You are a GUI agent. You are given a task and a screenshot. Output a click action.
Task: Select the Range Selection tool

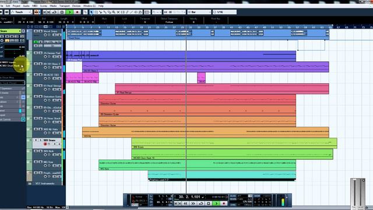(96, 12)
